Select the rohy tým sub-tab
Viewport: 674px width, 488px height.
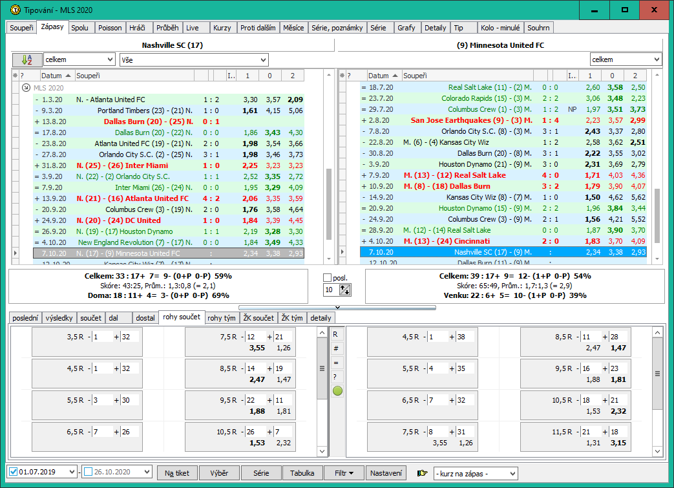tap(222, 318)
